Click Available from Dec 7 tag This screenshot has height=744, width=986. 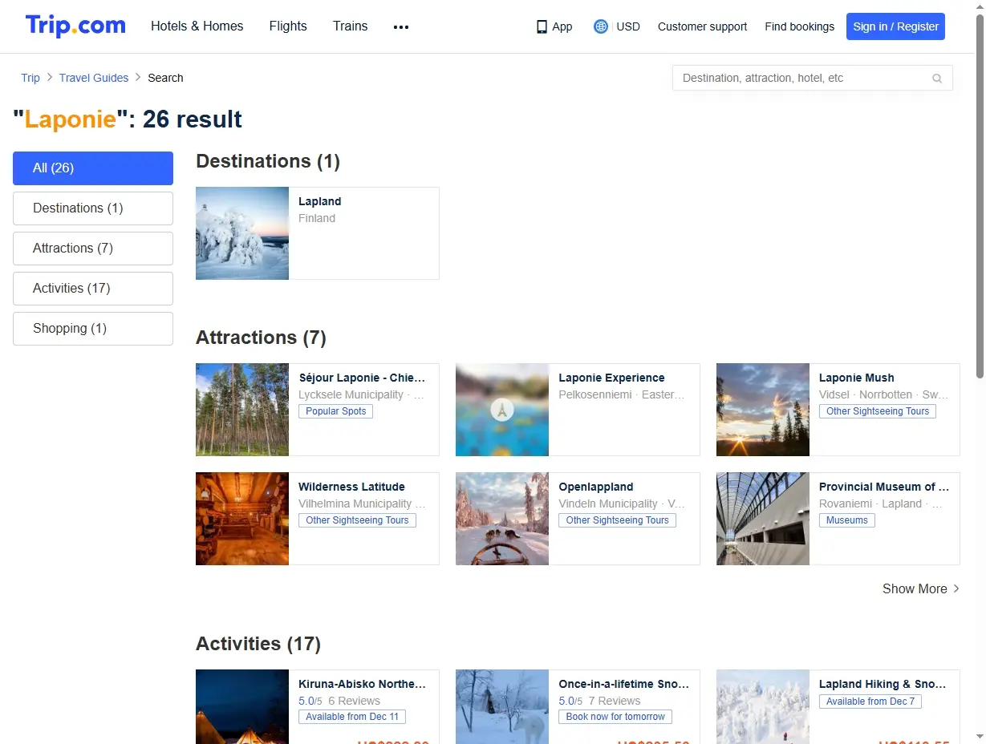click(x=870, y=702)
